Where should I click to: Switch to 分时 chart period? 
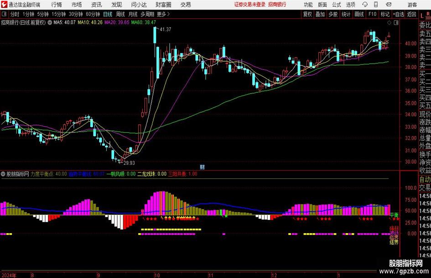tap(15, 14)
